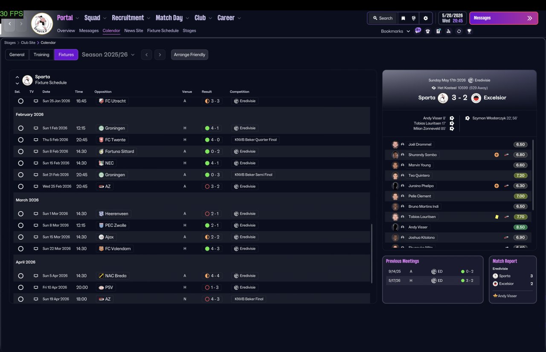
Task: Click the 5/20/2026 date and time box
Action: coord(452,18)
